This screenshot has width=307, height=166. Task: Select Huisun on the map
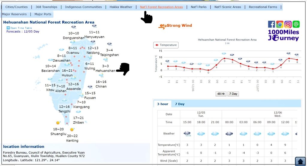pos(67,75)
